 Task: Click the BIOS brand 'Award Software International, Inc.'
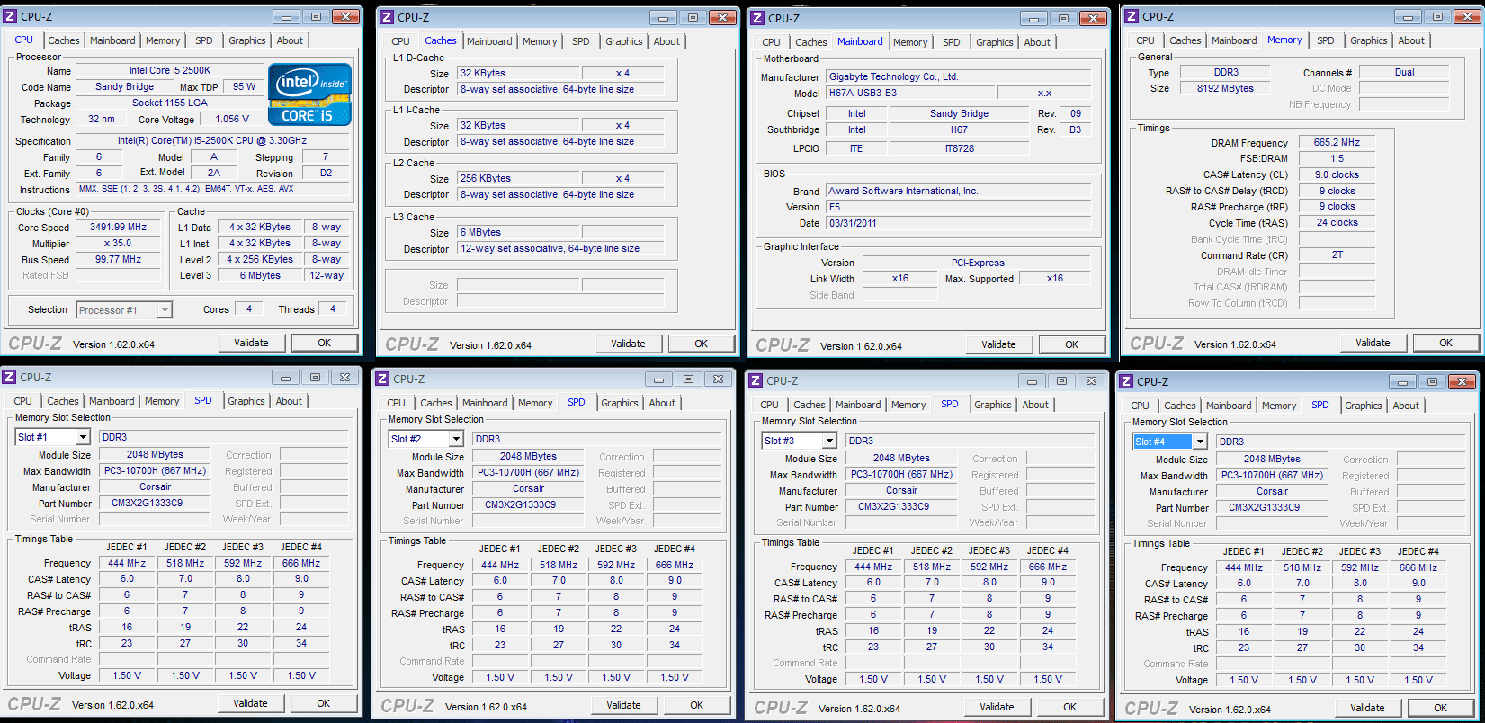958,191
